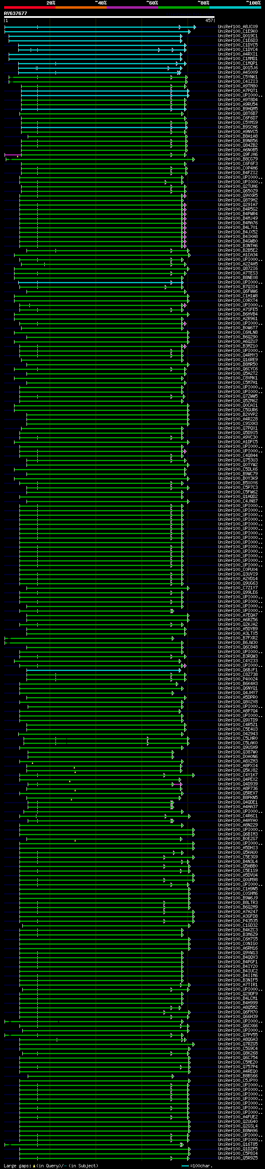Select hit label UniRef100_B6HVB4
Screen dimensions: 265x1169
[238, 314]
